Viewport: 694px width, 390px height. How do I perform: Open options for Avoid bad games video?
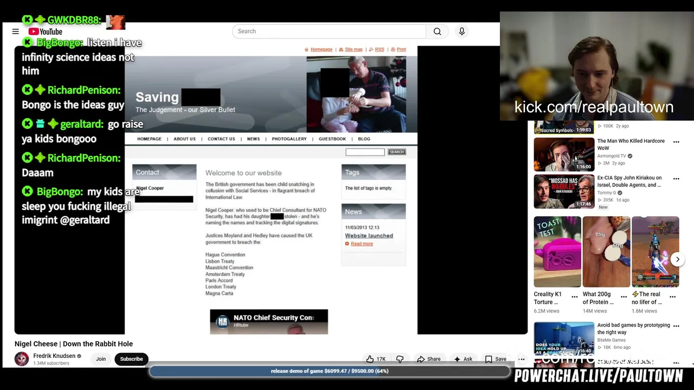pos(676,326)
